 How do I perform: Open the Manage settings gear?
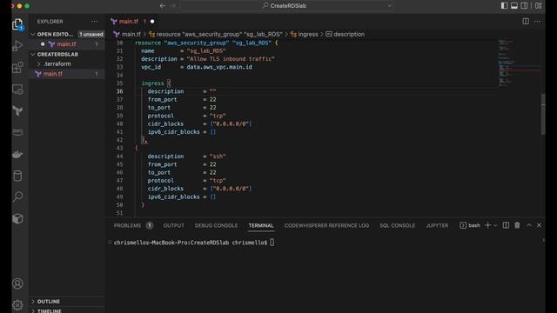[17, 305]
